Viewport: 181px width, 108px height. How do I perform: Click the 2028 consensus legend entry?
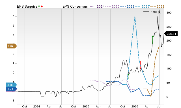pos(157,7)
